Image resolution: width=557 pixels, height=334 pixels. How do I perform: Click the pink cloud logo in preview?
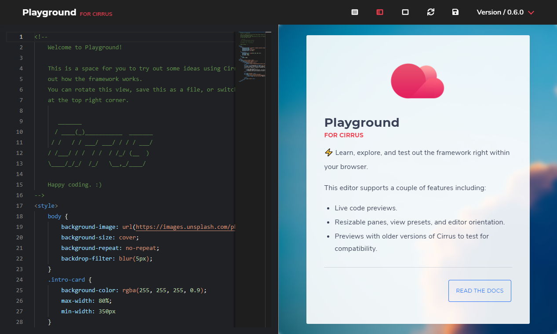pos(418,81)
